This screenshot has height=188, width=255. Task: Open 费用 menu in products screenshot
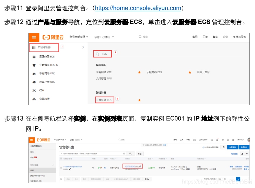click(x=195, y=37)
